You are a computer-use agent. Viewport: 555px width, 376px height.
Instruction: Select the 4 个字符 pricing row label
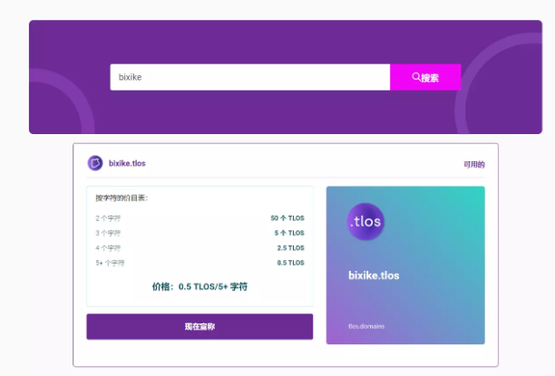click(x=108, y=247)
